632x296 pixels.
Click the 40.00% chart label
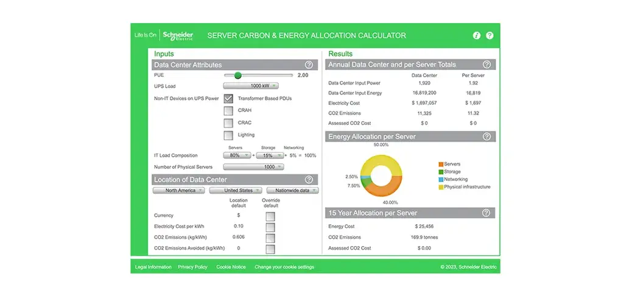click(x=390, y=202)
